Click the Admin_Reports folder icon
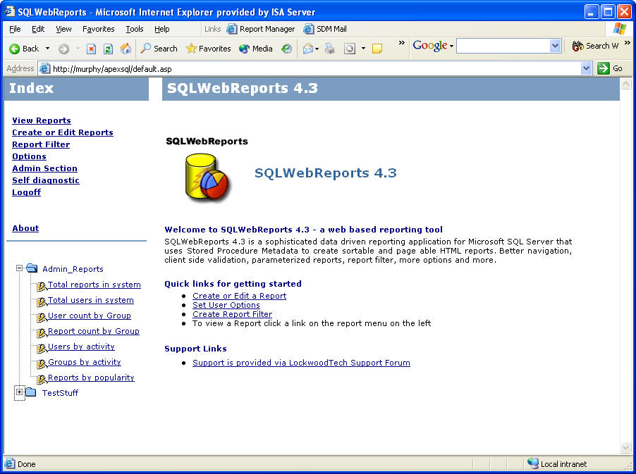The width and height of the screenshot is (636, 474). click(32, 268)
